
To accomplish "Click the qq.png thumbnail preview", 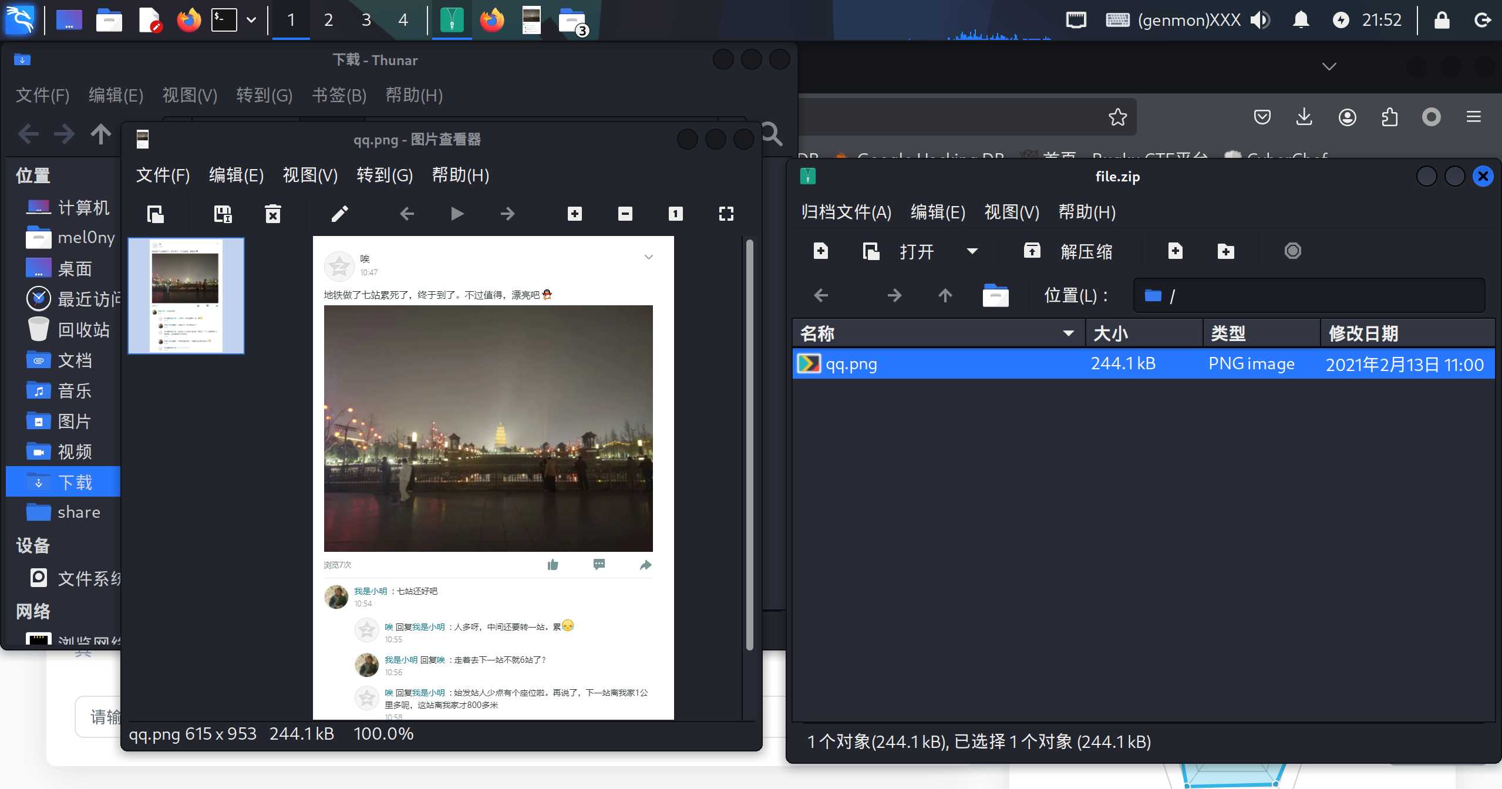I will point(186,295).
